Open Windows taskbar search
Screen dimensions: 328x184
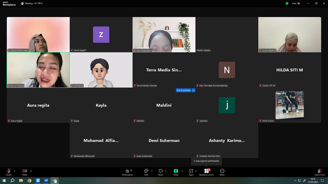click(12, 180)
